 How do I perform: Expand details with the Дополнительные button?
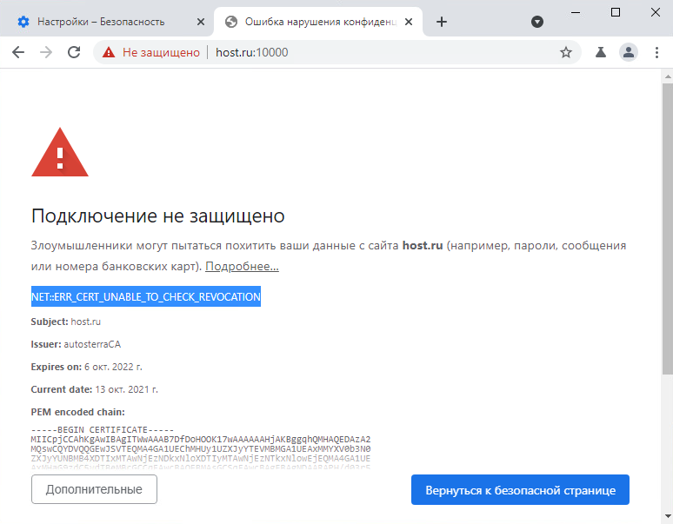click(94, 489)
